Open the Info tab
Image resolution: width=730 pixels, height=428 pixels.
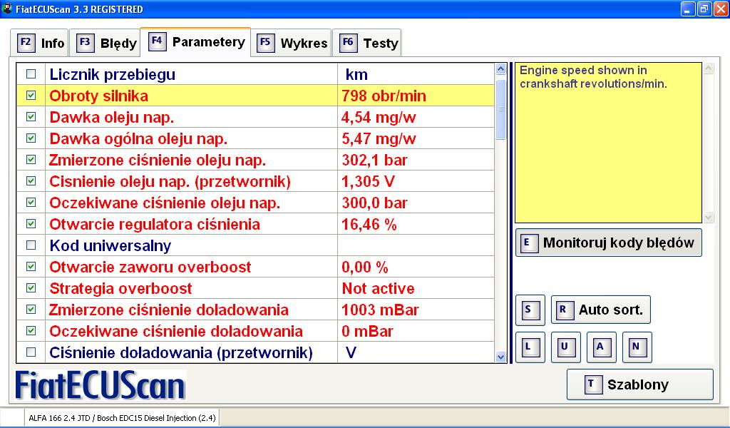(40, 43)
